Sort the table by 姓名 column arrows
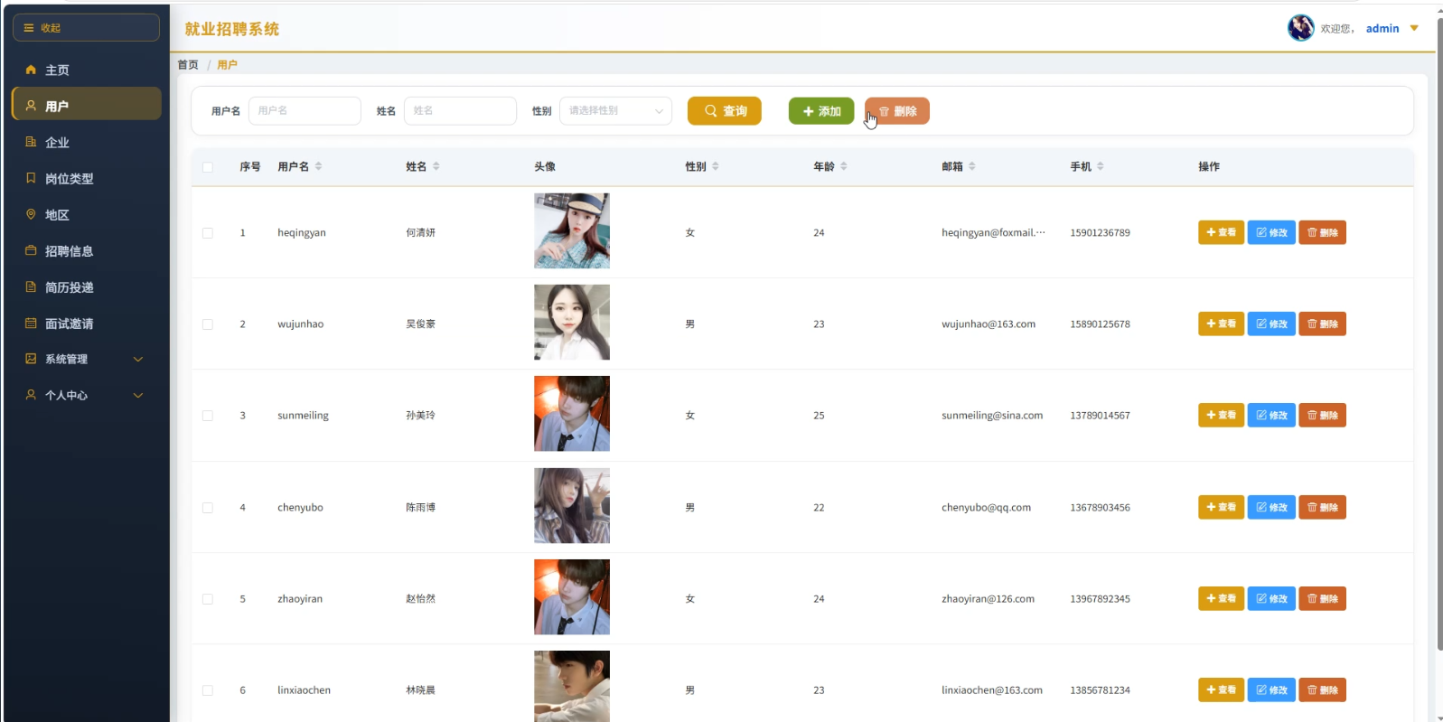Viewport: 1443px width, 722px height. [x=436, y=166]
